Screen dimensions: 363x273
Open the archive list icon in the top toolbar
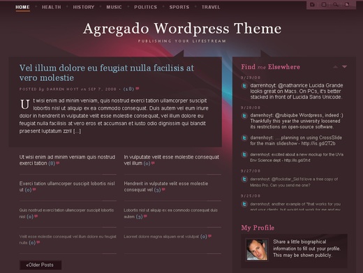(324, 4)
